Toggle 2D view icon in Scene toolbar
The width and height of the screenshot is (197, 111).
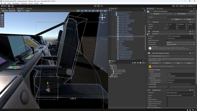tap(82, 11)
